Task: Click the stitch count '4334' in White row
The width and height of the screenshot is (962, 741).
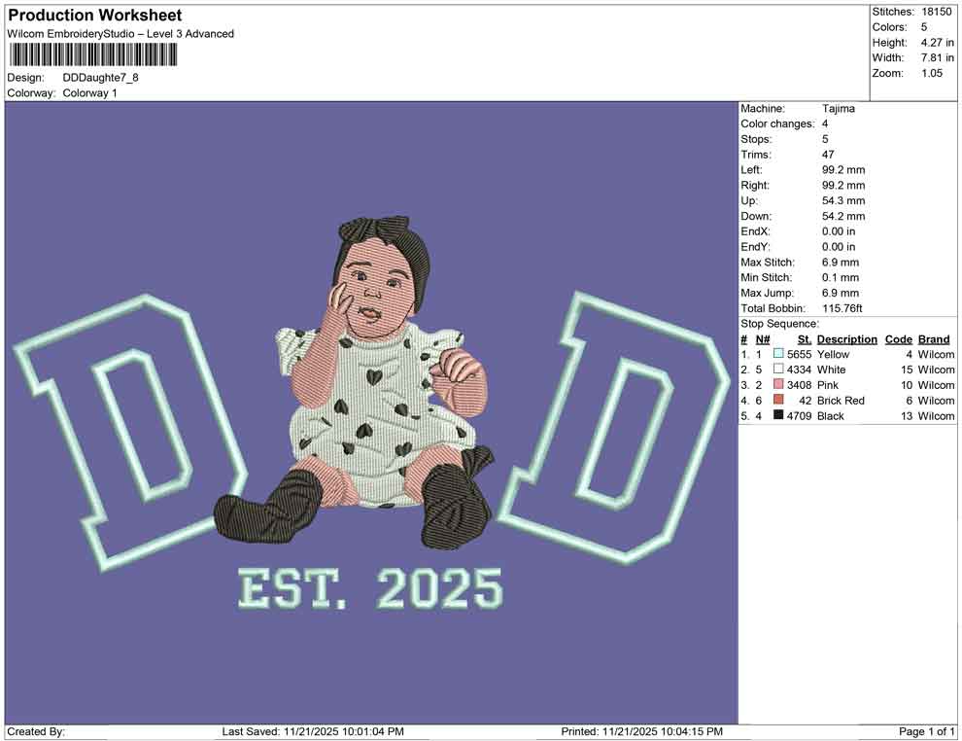Action: pyautogui.click(x=799, y=370)
